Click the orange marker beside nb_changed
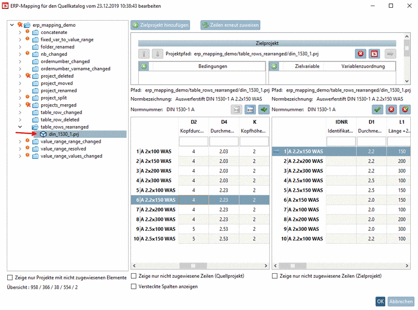418x310 pixels. click(27, 53)
